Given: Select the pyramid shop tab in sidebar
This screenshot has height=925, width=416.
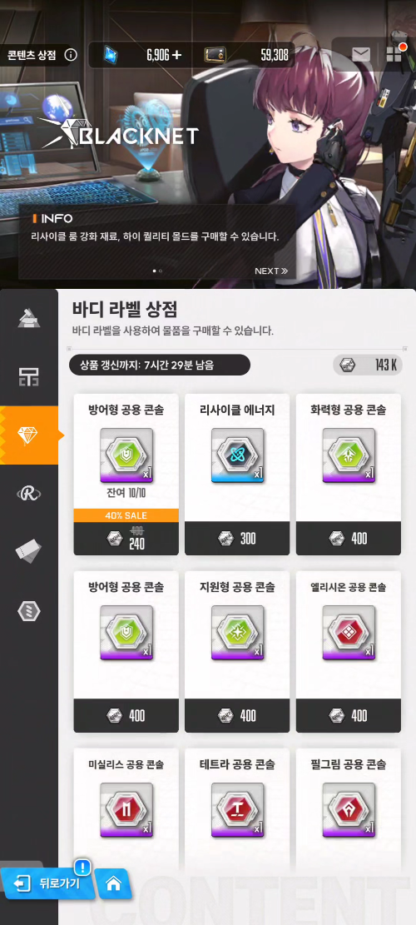Looking at the screenshot, I should tap(29, 318).
